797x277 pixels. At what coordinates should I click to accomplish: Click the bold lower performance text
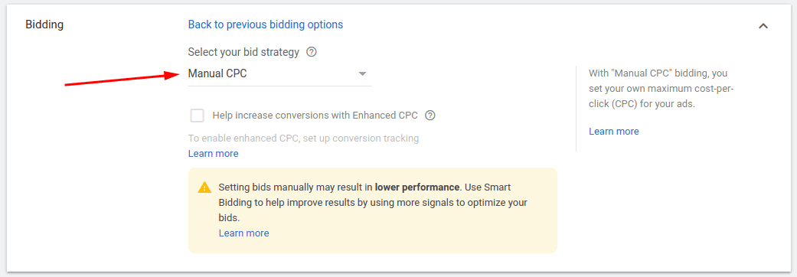point(416,187)
